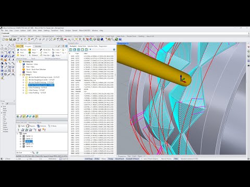Collapse the Machining Job tree node

[x=18, y=62]
